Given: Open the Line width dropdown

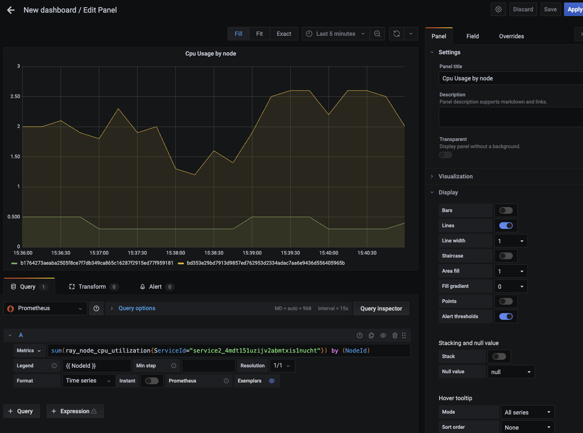Looking at the screenshot, I should (511, 241).
